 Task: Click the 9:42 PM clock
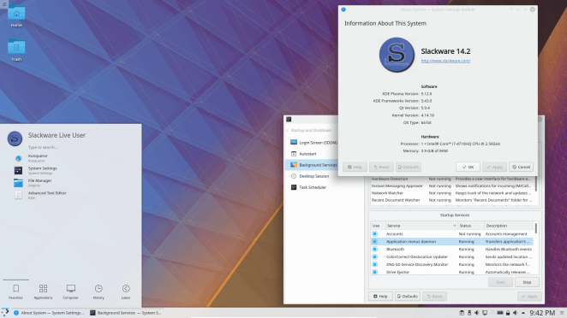coord(542,313)
